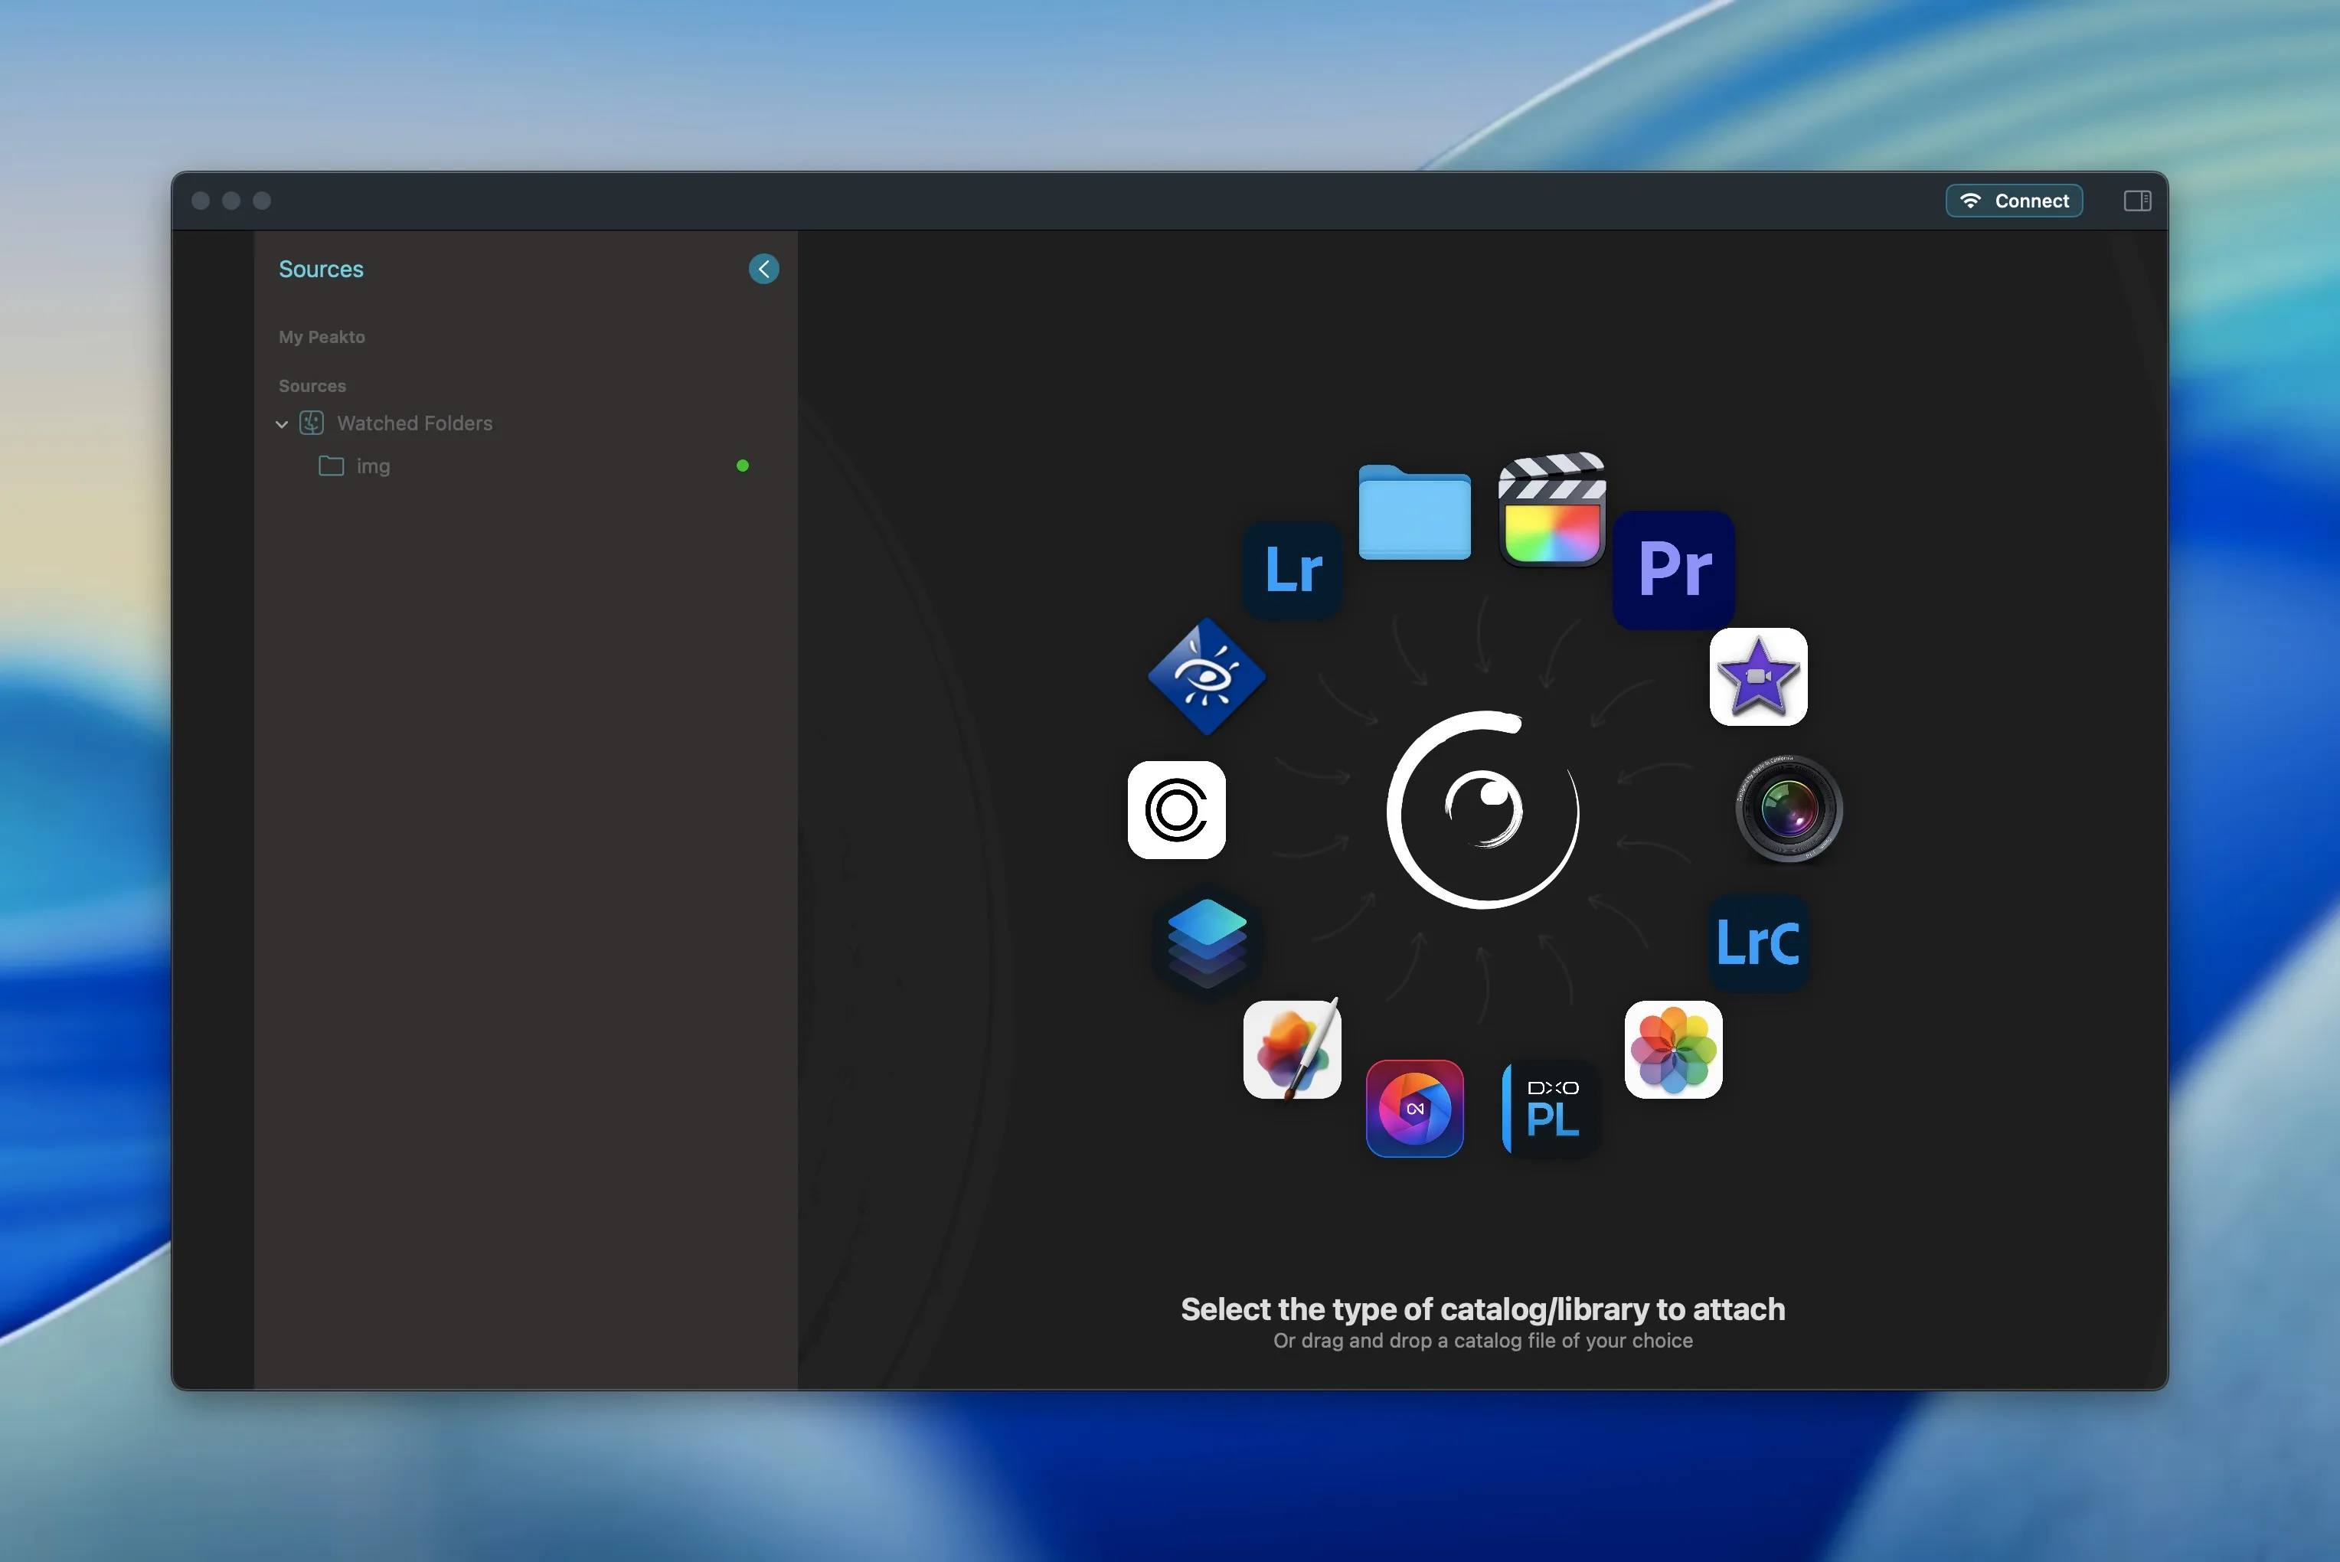Screen dimensions: 2340x1562
Task: Select the Pixelmator Pro paintbrush icon
Action: point(1292,1050)
